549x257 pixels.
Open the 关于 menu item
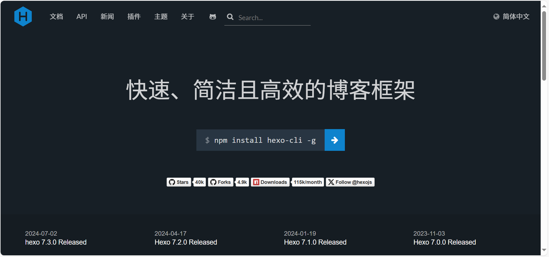click(187, 17)
